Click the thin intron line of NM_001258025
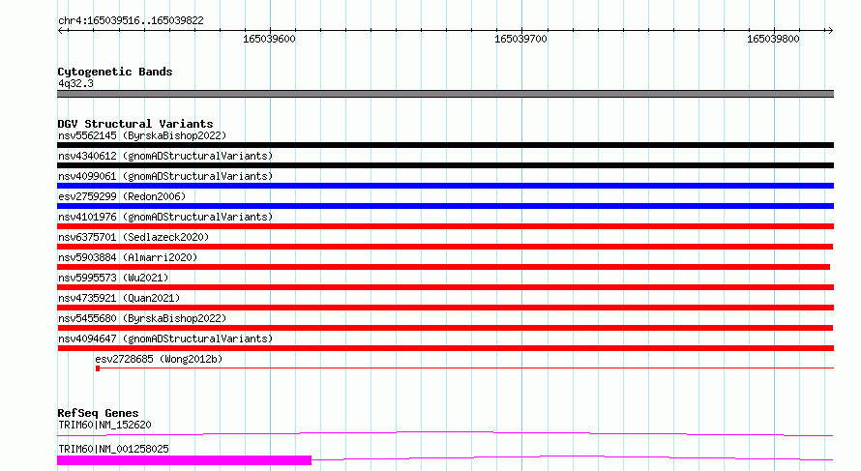 pyautogui.click(x=572, y=457)
